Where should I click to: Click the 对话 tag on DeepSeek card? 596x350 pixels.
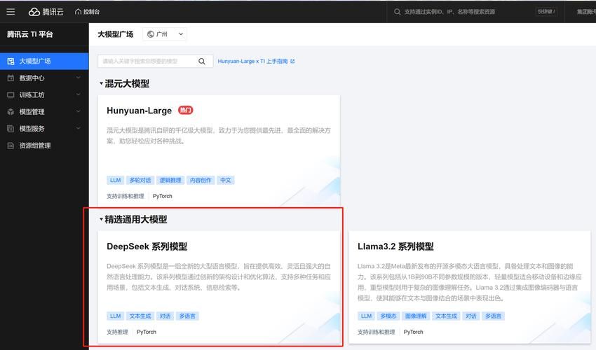[165, 316]
